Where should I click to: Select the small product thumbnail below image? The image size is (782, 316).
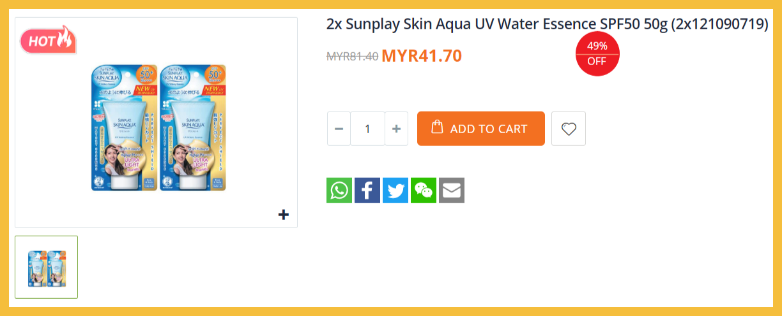tap(47, 267)
